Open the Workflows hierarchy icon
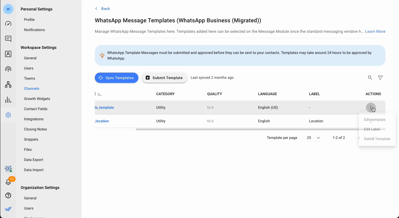The image size is (399, 218). 8,84
